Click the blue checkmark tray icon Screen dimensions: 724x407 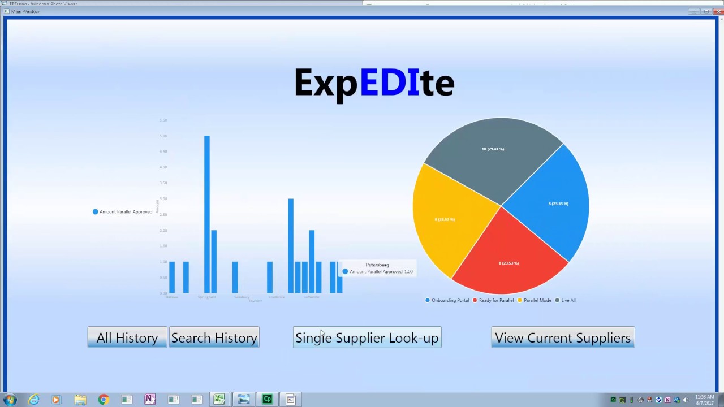coord(659,400)
